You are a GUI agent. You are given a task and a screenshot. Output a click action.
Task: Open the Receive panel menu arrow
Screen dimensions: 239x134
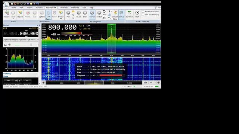(x=37, y=25)
